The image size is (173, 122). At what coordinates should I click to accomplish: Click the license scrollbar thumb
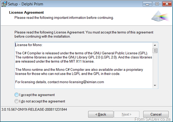pos(155,51)
